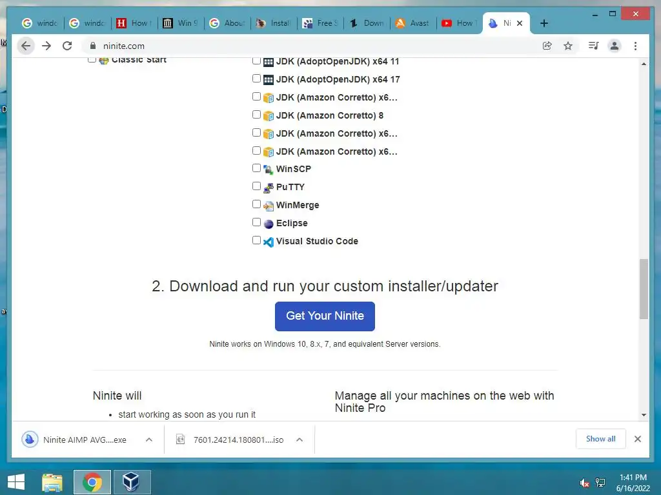The height and width of the screenshot is (495, 661).
Task: Tick the Classic Start checkbox
Action: [x=92, y=59]
